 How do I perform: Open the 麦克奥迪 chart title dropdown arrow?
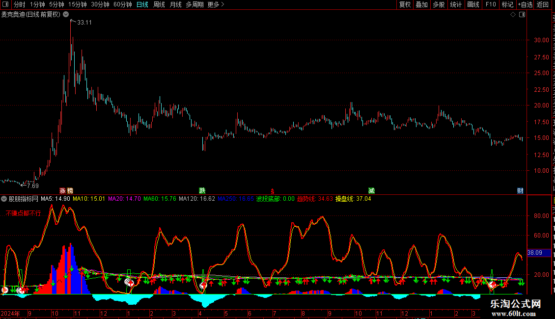pyautogui.click(x=66, y=15)
